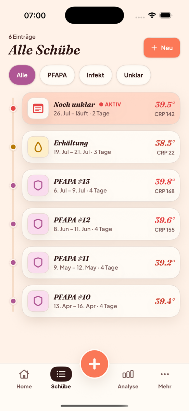The height and width of the screenshot is (411, 189).
Task: Select the Alle filter chip
Action: coord(22,75)
